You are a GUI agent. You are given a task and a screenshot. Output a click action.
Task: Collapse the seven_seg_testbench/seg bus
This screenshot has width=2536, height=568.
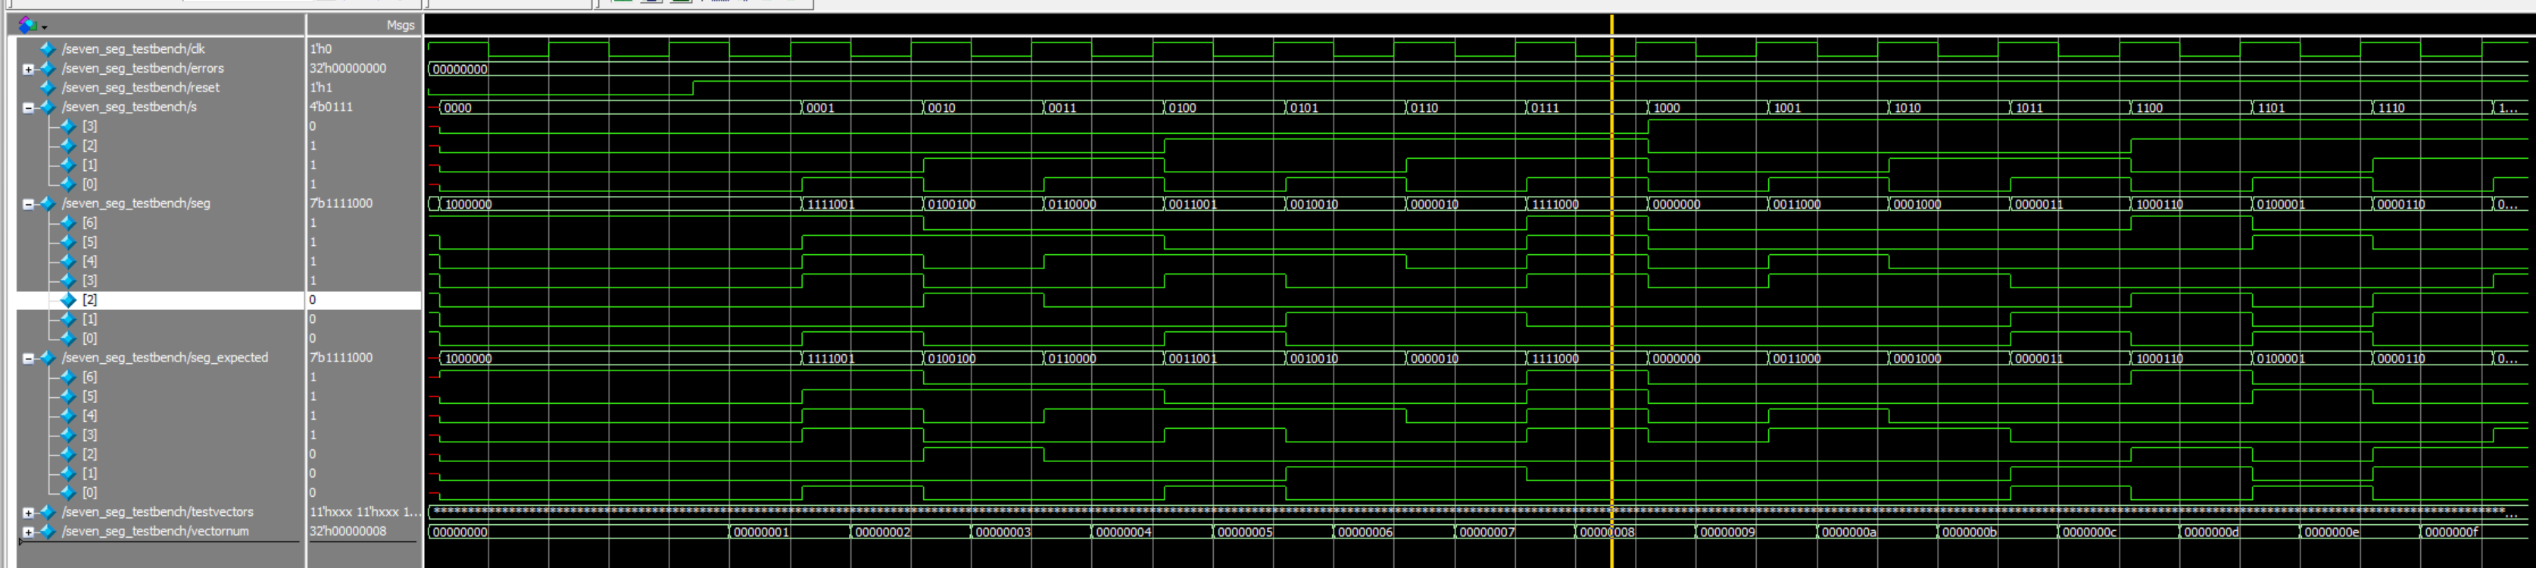click(x=29, y=203)
